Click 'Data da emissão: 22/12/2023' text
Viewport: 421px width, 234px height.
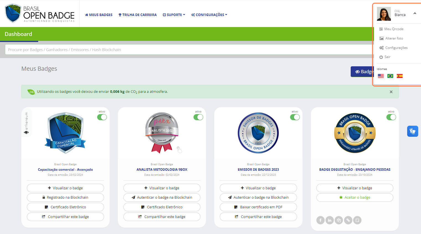(x=258, y=175)
